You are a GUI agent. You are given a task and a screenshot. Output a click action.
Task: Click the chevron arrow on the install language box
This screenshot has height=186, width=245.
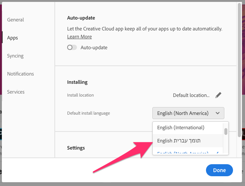tap(217, 113)
